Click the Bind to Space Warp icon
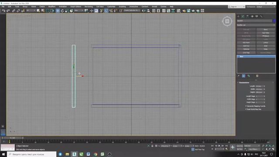The width and height of the screenshot is (279, 157). (23, 11)
